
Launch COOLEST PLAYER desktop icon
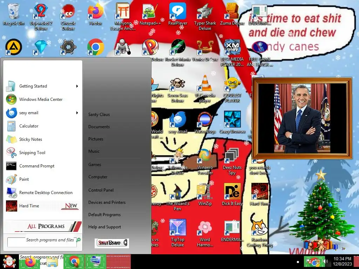click(x=232, y=89)
